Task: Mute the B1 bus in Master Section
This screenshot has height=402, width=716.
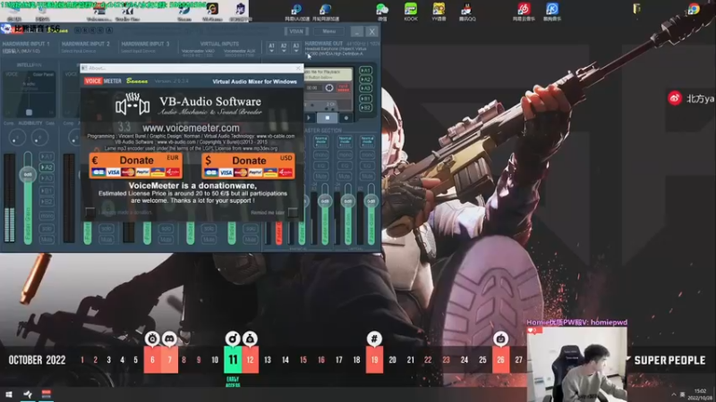Action: 344,176
